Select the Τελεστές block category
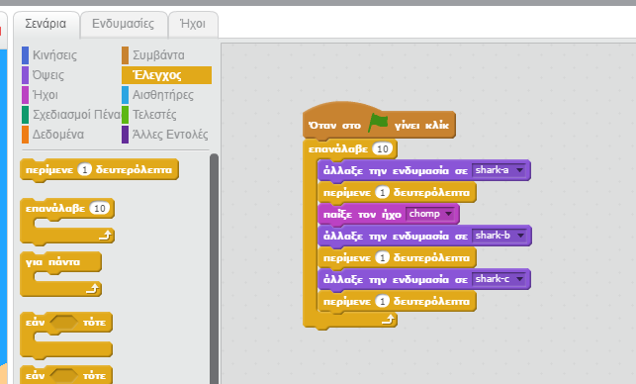The image size is (636, 384). pyautogui.click(x=154, y=115)
